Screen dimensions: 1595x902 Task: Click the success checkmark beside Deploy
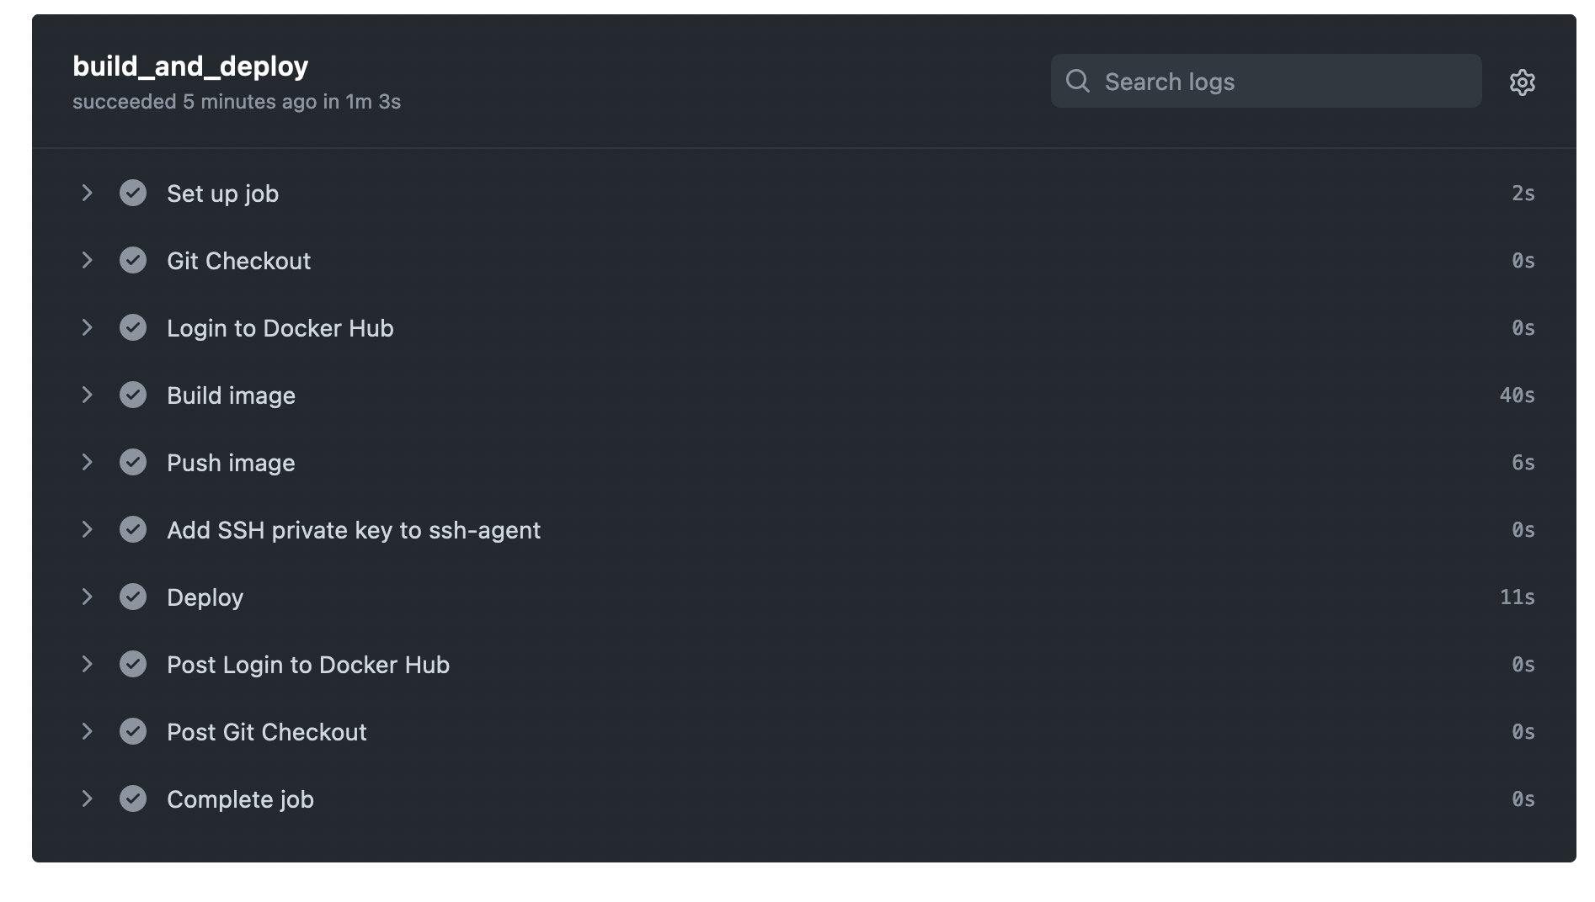133,597
